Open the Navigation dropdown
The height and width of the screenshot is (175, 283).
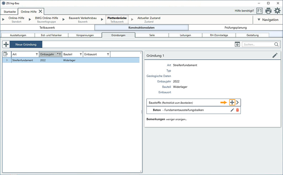tap(267, 20)
